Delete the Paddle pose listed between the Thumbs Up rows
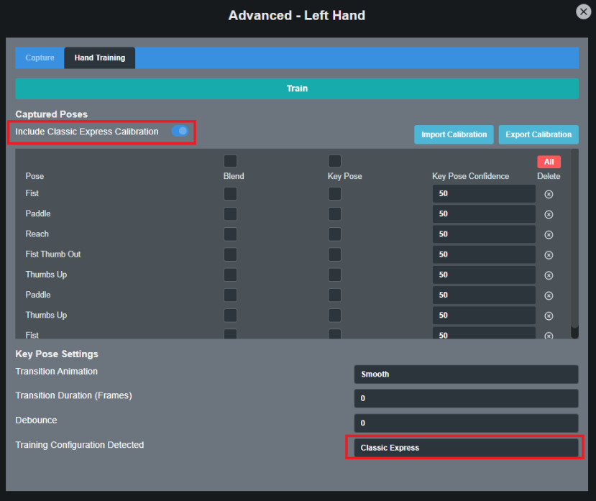 tap(549, 295)
